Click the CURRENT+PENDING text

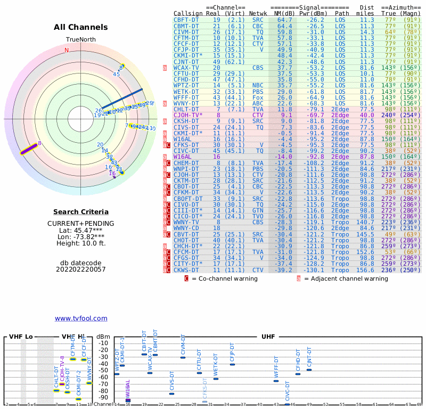(81, 223)
